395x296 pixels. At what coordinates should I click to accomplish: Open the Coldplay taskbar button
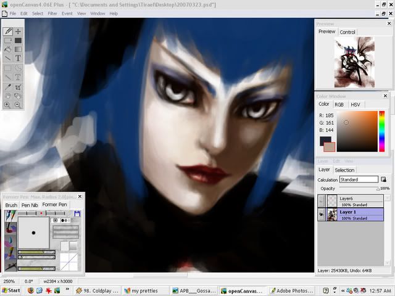(98, 290)
